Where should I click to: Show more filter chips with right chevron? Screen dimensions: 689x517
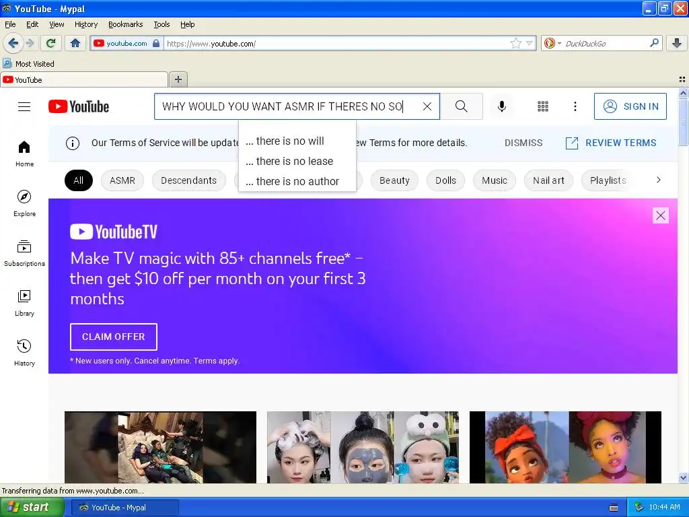tap(658, 180)
